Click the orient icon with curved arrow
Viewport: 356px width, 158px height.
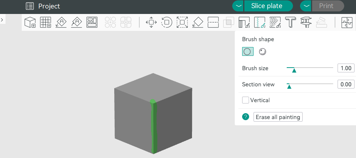pyautogui.click(x=77, y=22)
